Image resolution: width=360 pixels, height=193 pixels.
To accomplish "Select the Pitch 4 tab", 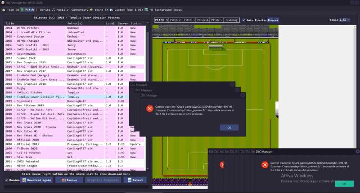I will [x=203, y=20].
